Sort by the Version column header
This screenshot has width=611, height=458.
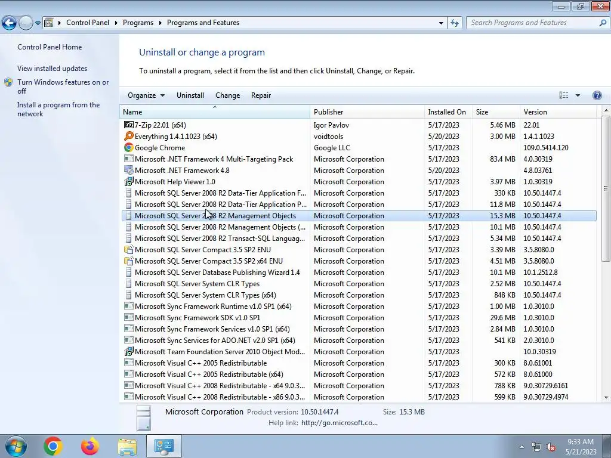point(558,112)
